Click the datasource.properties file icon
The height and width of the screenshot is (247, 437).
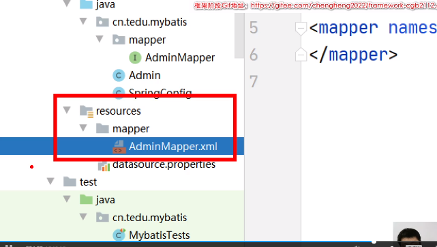coord(104,166)
